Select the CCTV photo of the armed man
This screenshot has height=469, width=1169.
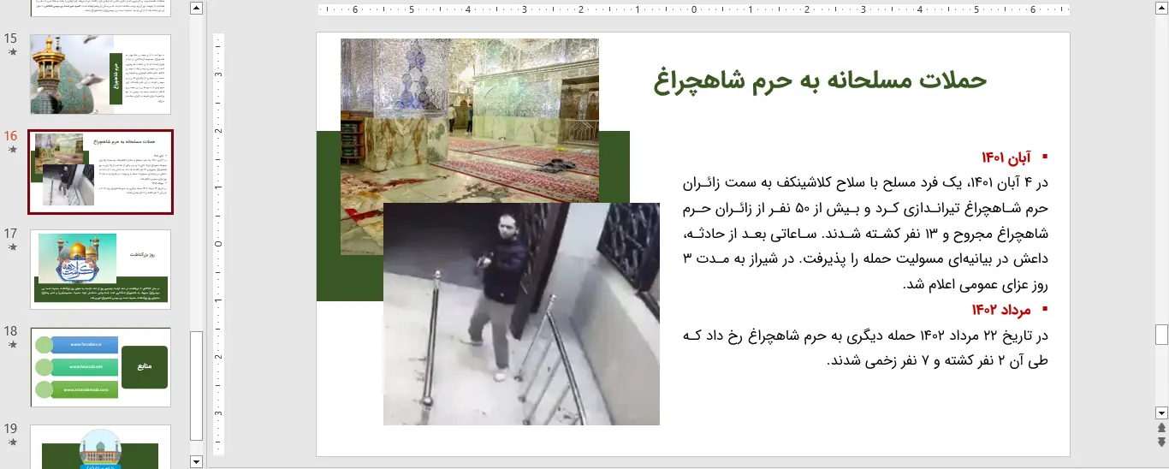pyautogui.click(x=521, y=314)
